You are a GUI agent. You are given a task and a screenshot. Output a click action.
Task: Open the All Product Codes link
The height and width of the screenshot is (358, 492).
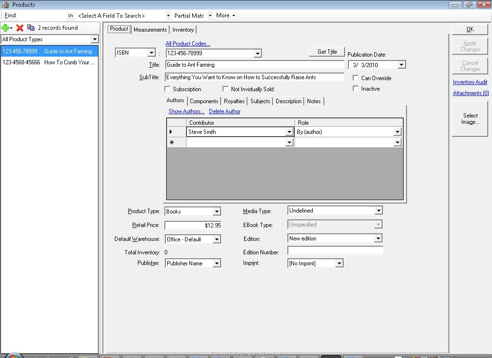(188, 44)
